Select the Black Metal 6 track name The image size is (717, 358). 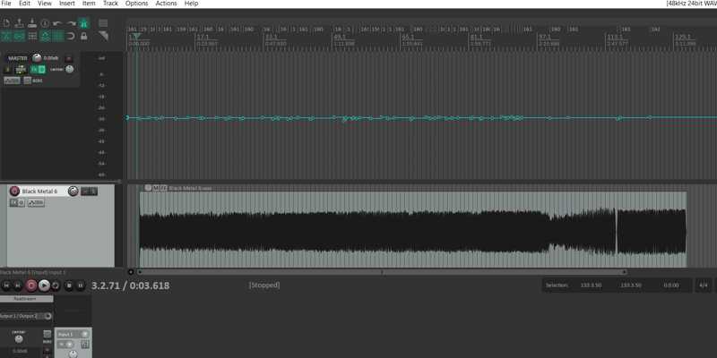click(x=39, y=192)
